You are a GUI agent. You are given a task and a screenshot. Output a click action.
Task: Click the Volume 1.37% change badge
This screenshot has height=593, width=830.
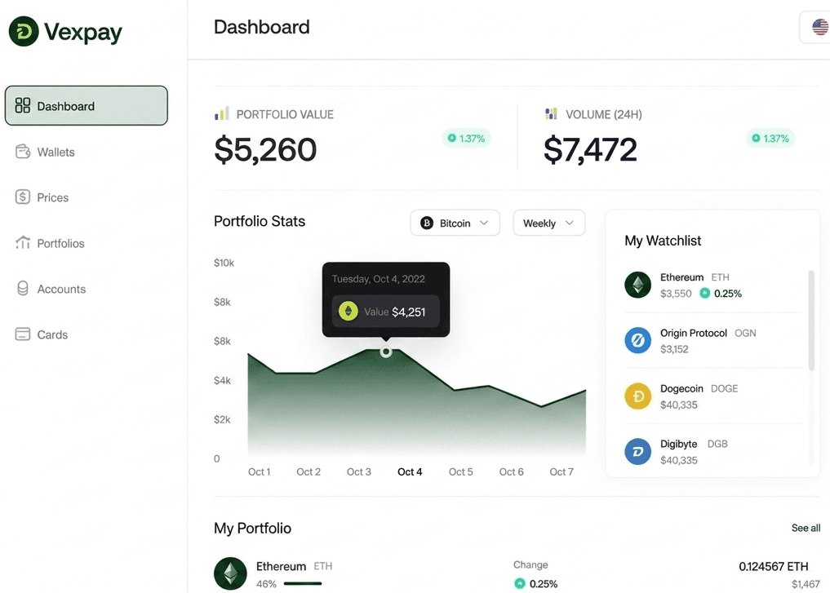point(770,138)
